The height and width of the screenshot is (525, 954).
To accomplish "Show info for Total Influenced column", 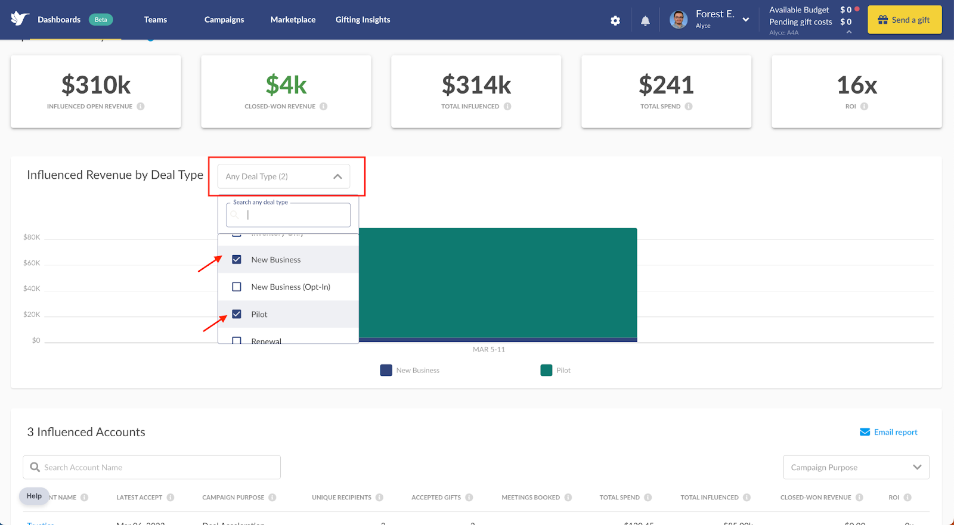I will 747,498.
